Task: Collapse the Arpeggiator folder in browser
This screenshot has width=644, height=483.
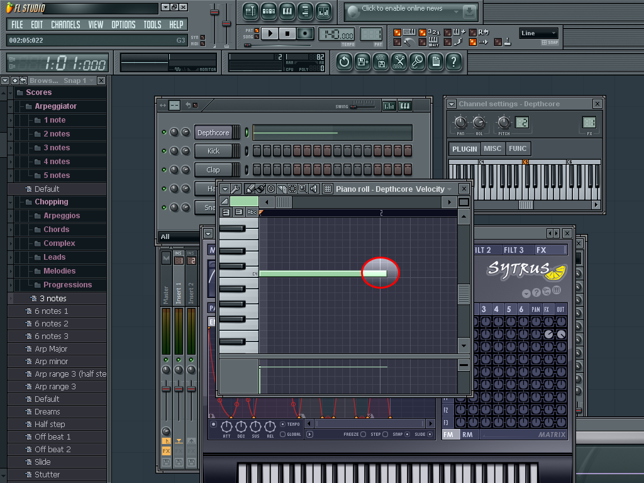Action: point(56,106)
